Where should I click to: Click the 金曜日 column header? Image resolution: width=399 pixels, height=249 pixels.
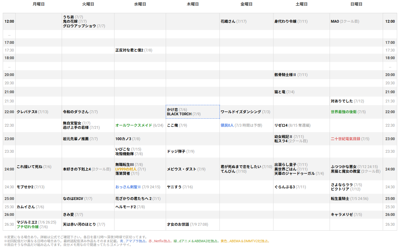point(246,4)
